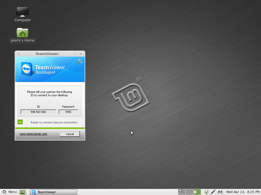Click the show-desktop icon beside the Menu

pyautogui.click(x=22, y=192)
